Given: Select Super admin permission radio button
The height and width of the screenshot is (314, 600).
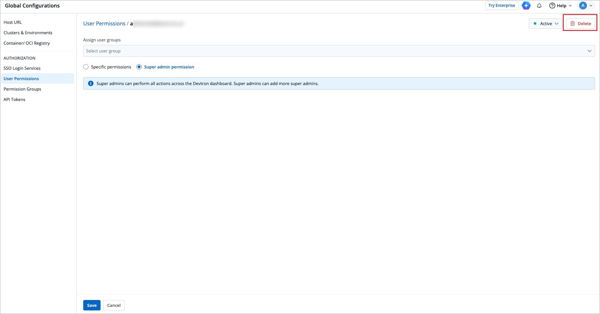Looking at the screenshot, I should coord(139,67).
